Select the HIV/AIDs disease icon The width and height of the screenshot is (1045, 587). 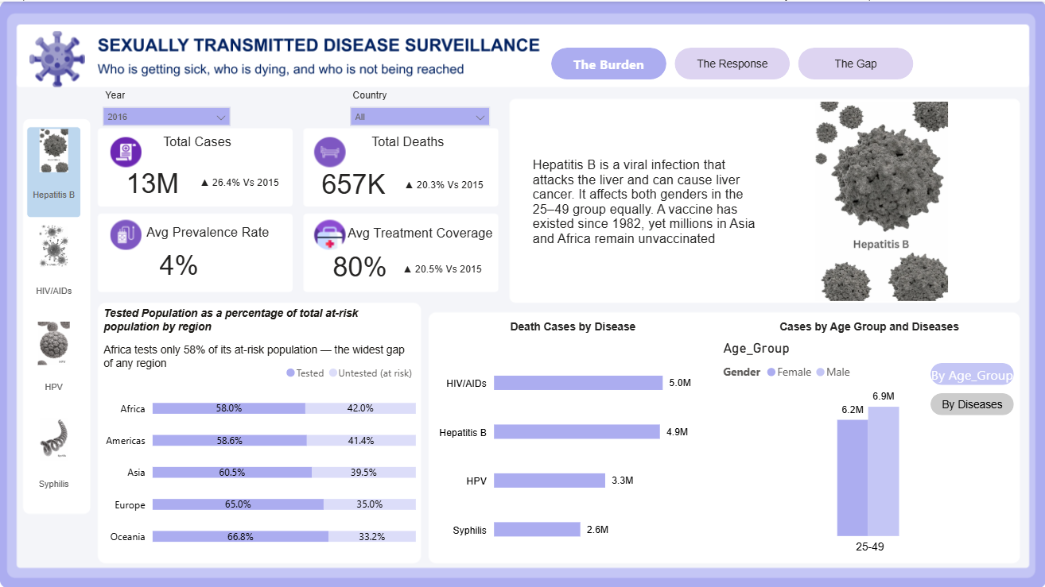(x=54, y=247)
